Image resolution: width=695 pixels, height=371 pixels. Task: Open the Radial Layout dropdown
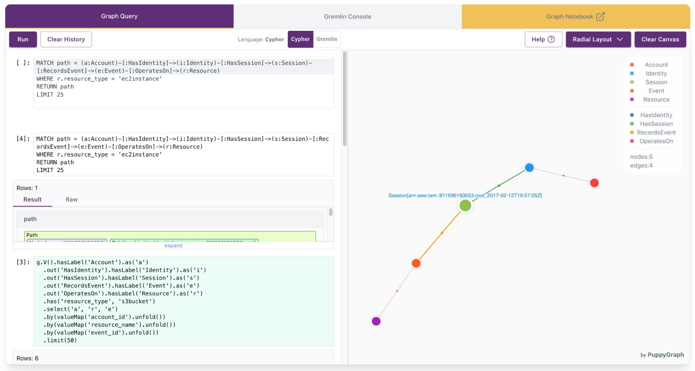pyautogui.click(x=598, y=39)
